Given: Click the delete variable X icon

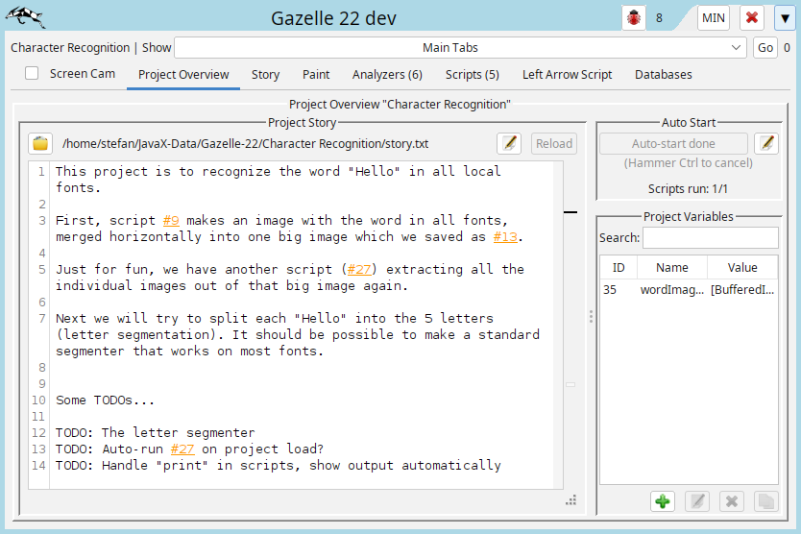Looking at the screenshot, I should pos(731,501).
